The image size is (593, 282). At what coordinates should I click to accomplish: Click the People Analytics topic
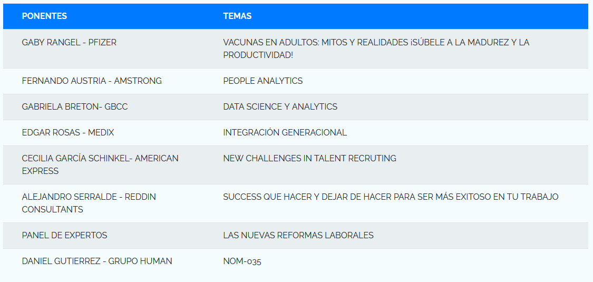click(263, 81)
